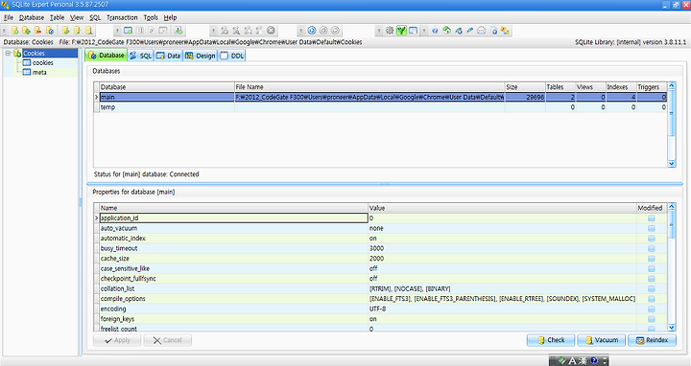The height and width of the screenshot is (366, 691).
Task: Toggle Modified checkbox for busy_timeout
Action: coord(652,248)
